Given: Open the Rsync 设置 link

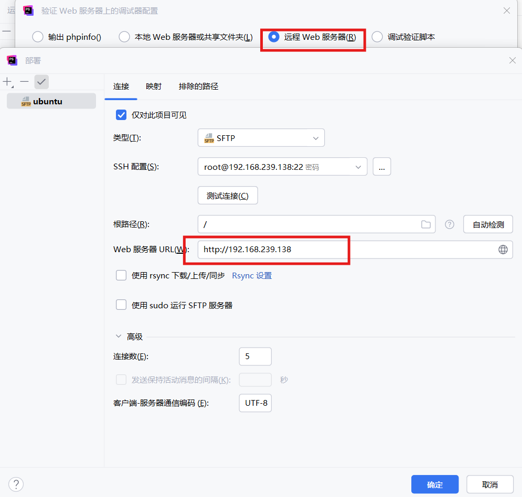Looking at the screenshot, I should (x=252, y=275).
